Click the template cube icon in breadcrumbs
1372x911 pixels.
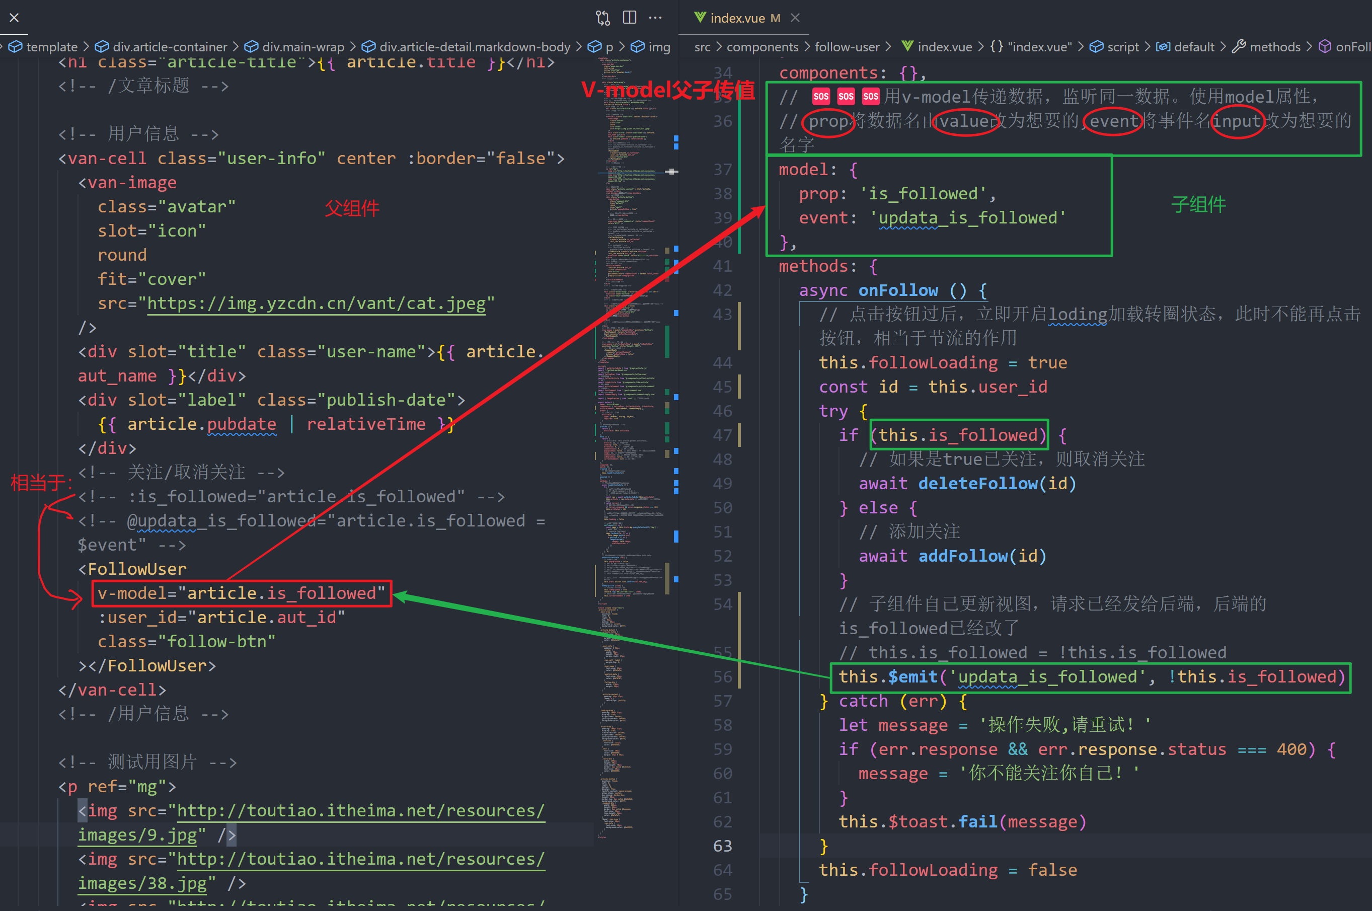coord(16,46)
